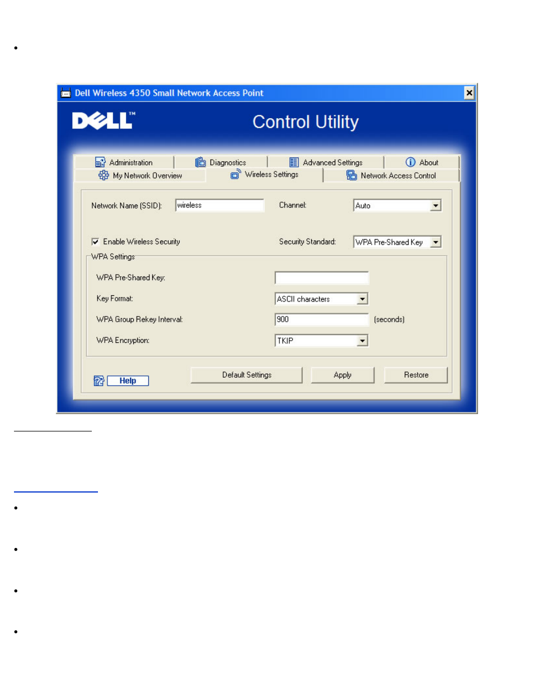This screenshot has width=534, height=692.
Task: Click the About info icon
Action: pyautogui.click(x=410, y=162)
